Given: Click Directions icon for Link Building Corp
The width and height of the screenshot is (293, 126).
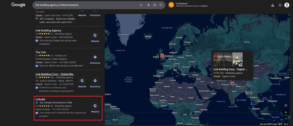Looking at the screenshot, I should 95,81.
